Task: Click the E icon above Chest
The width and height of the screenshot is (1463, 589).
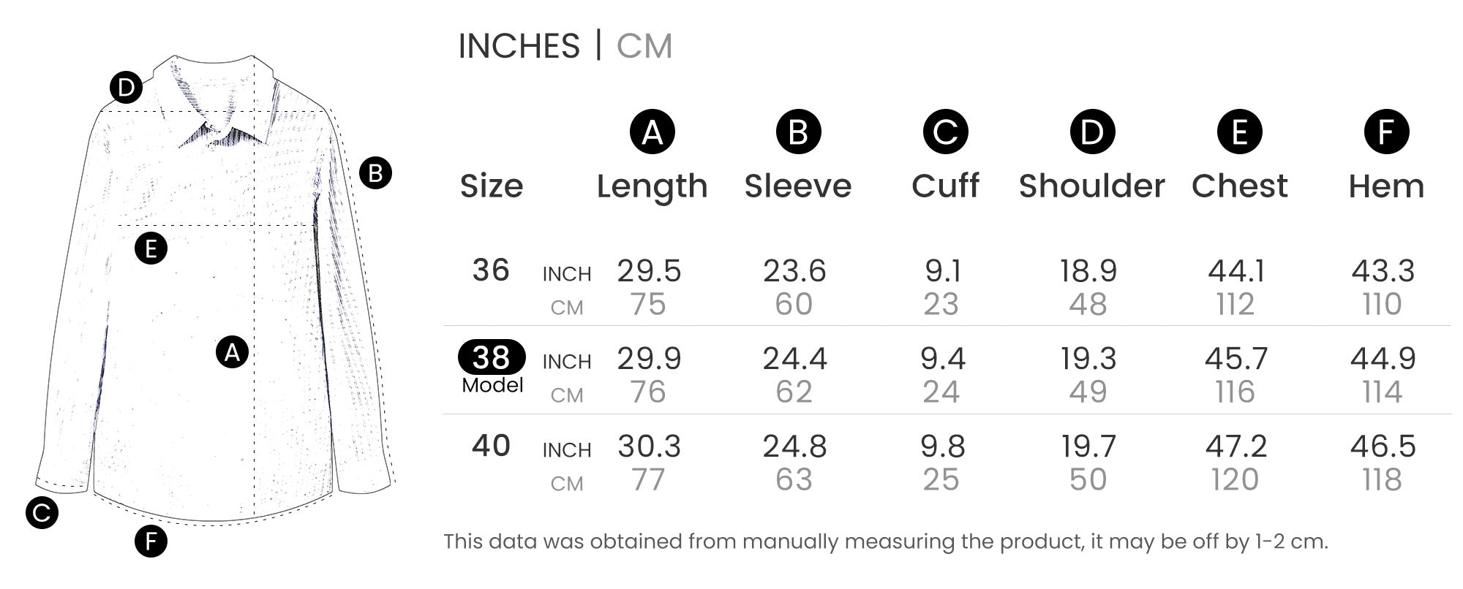Action: (1239, 132)
